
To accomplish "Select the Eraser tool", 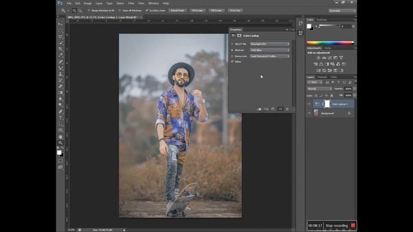I will click(61, 86).
